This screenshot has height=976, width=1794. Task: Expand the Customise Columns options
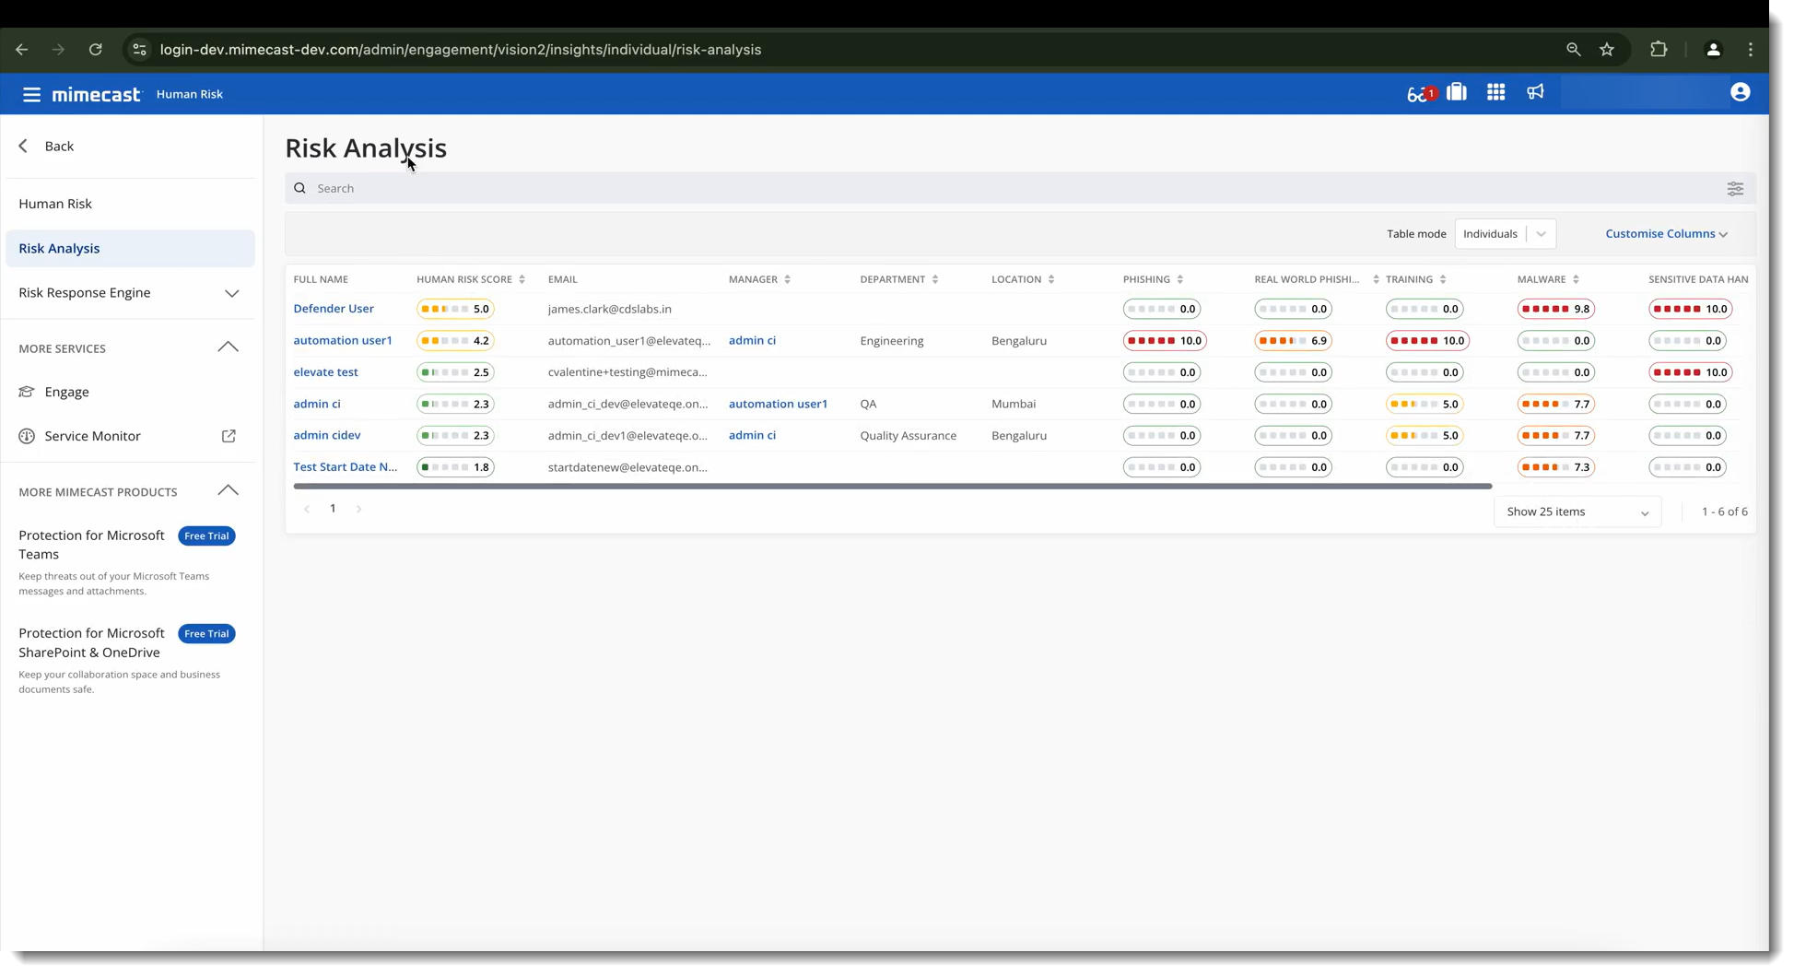(x=1665, y=234)
